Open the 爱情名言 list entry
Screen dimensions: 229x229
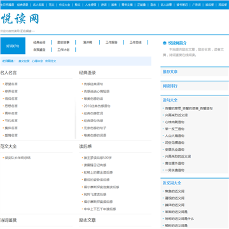coord(11,135)
